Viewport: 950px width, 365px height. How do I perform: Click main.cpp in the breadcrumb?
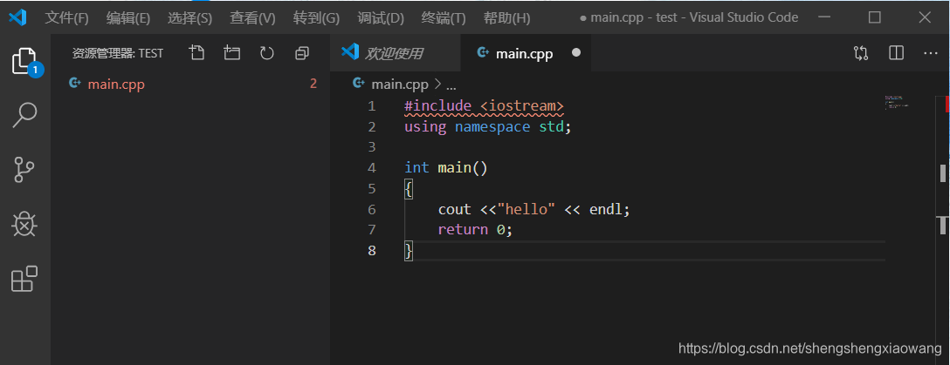point(400,84)
